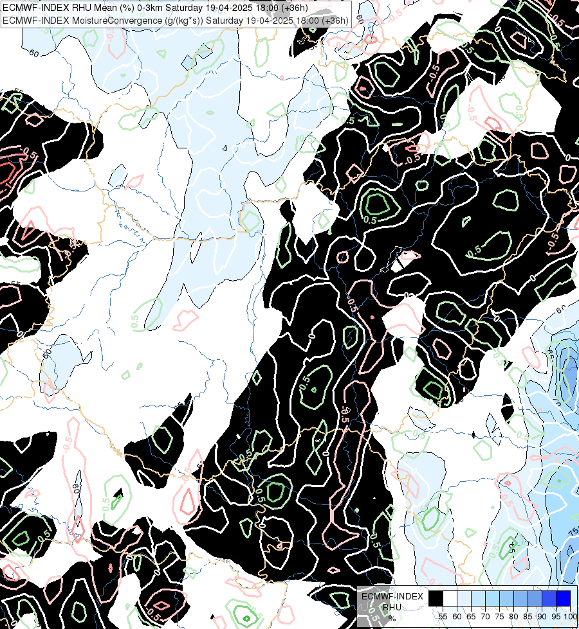Click the white 55–60% legend swatch
This screenshot has height=629, width=579.
click(450, 598)
